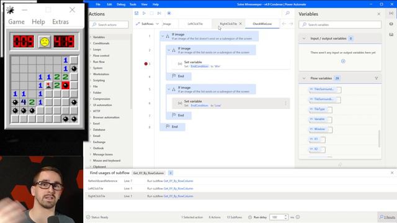
Task: Open the Subflows dropdown
Action: (148, 24)
